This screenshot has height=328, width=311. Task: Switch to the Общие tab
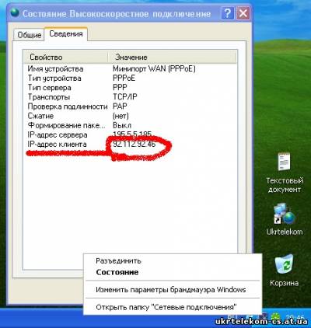pos(29,35)
